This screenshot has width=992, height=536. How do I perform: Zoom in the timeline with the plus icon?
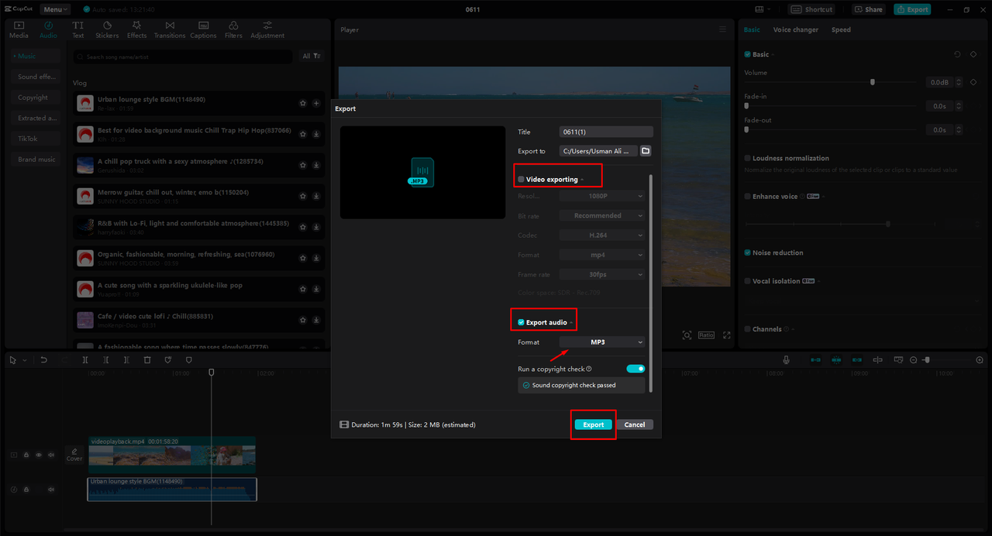(x=980, y=360)
